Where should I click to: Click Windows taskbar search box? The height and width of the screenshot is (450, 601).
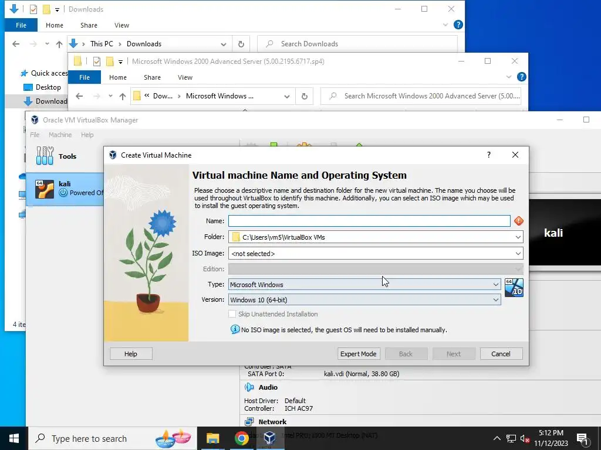[113, 438]
